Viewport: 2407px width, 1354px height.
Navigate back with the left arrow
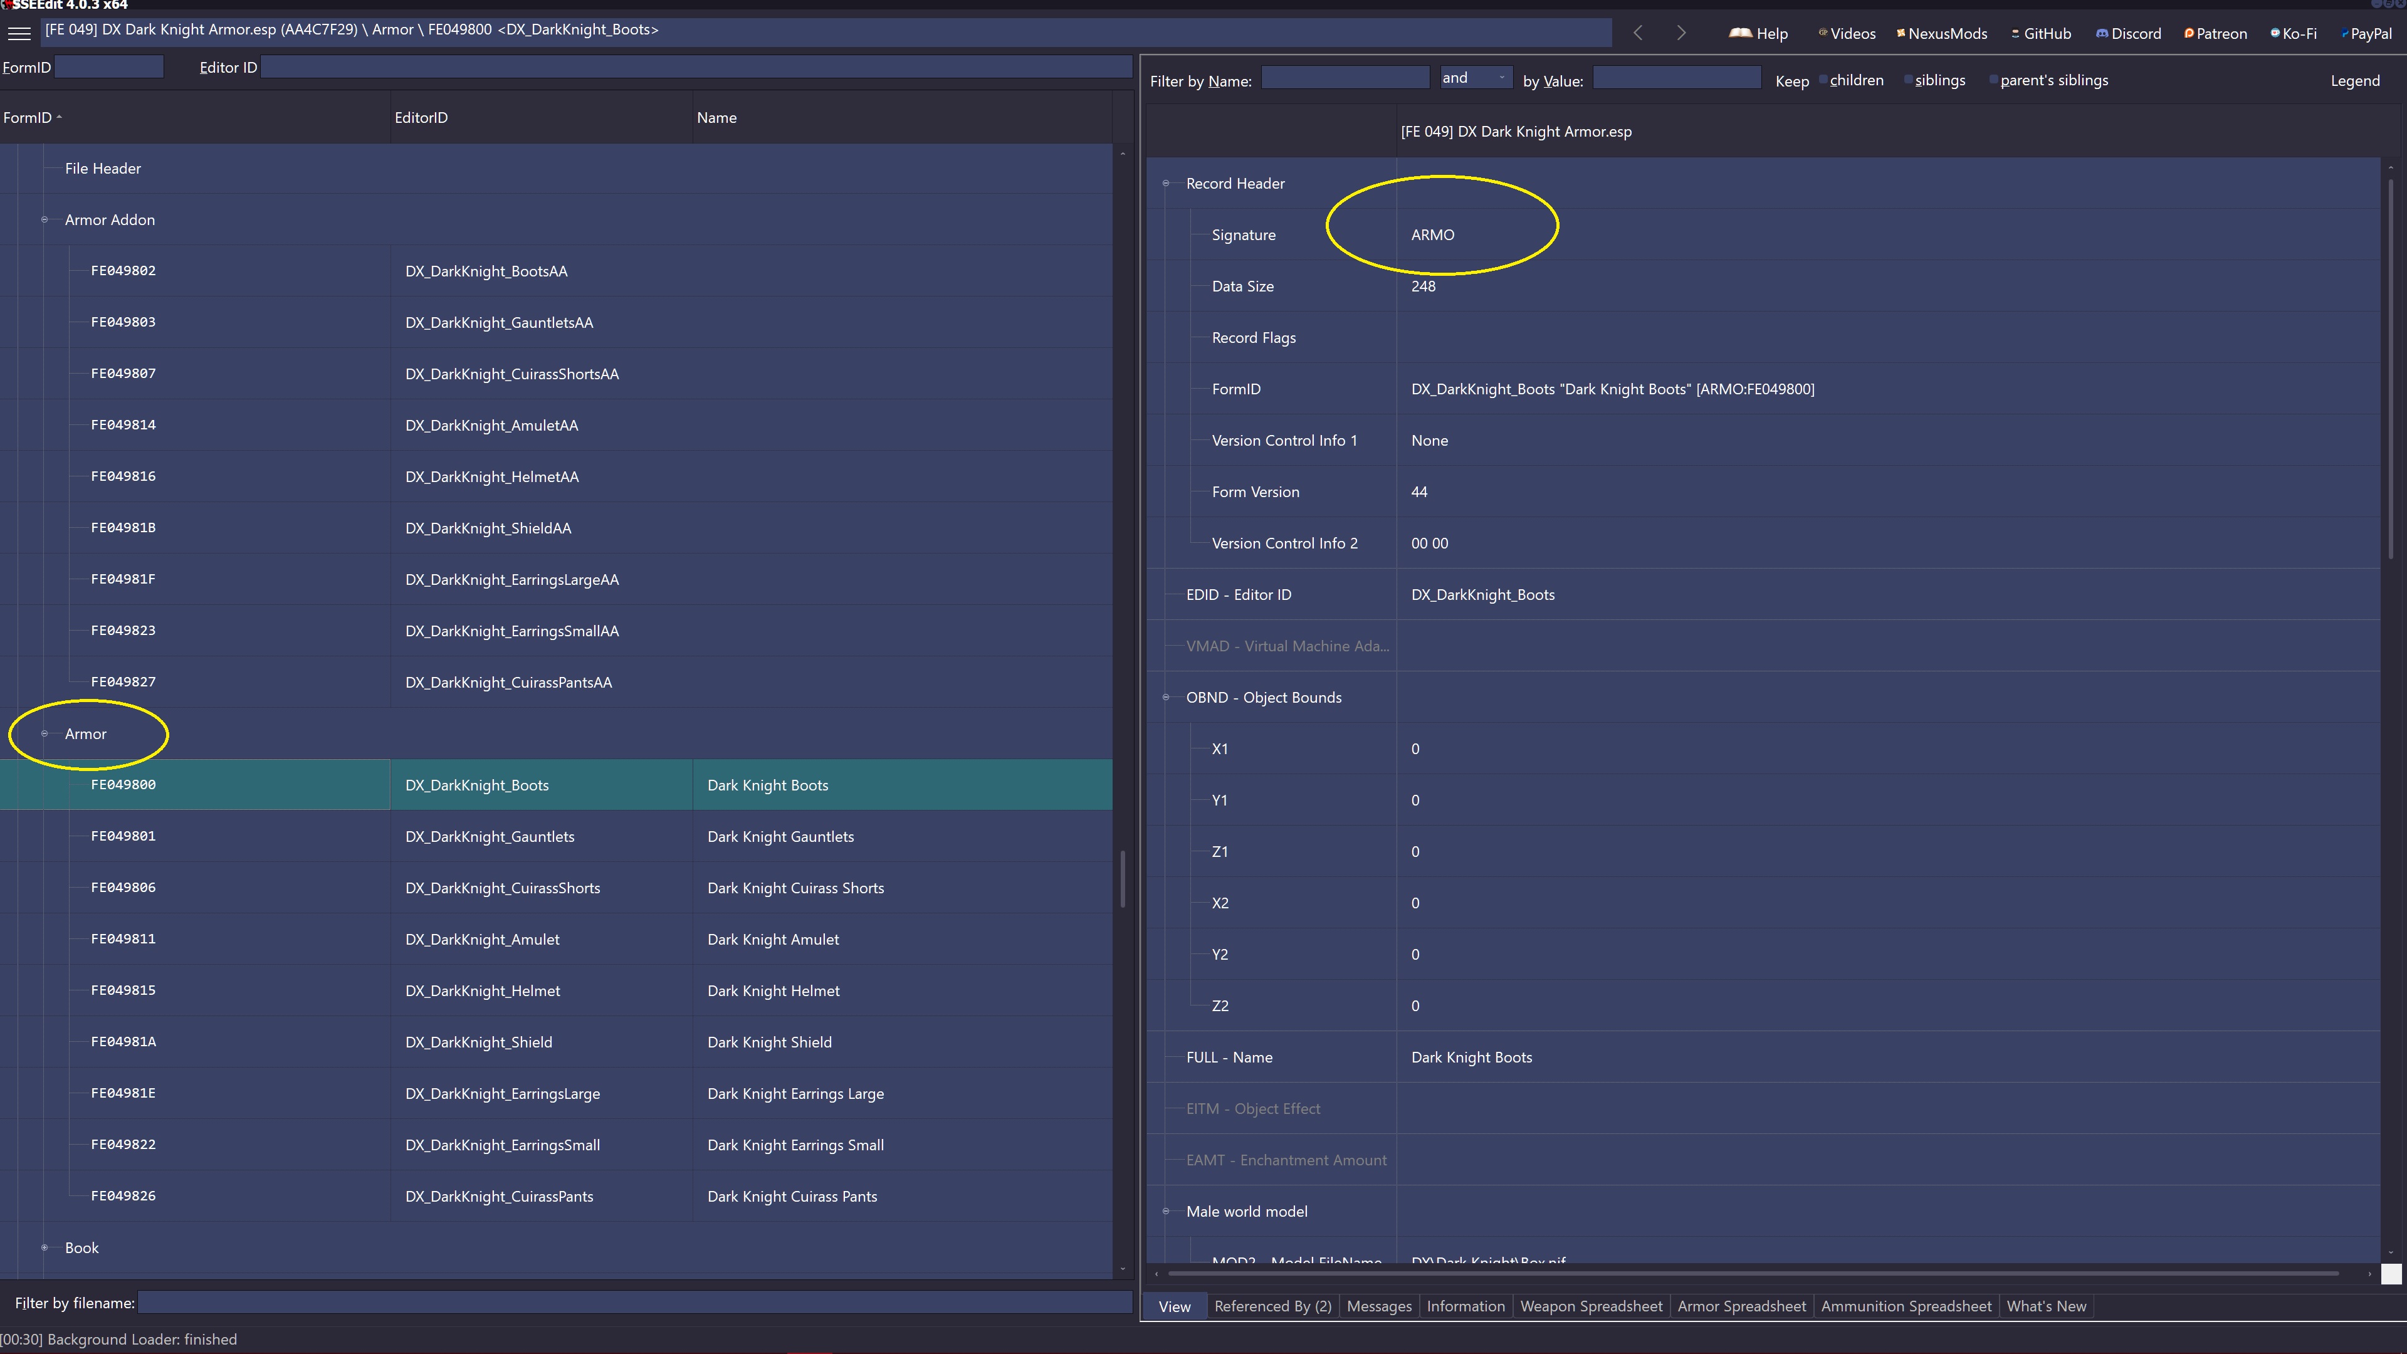pos(1638,33)
